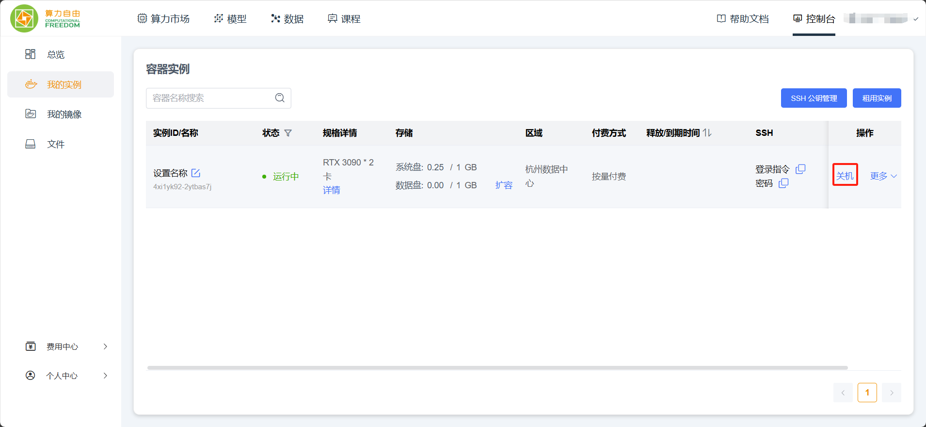Expand the user account dropdown arrow

click(x=916, y=19)
